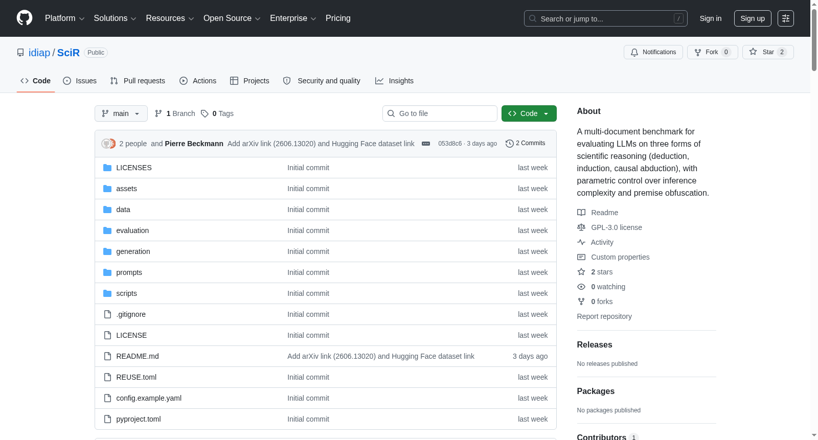The image size is (818, 440).
Task: Open the Packages section heading
Action: click(596, 391)
